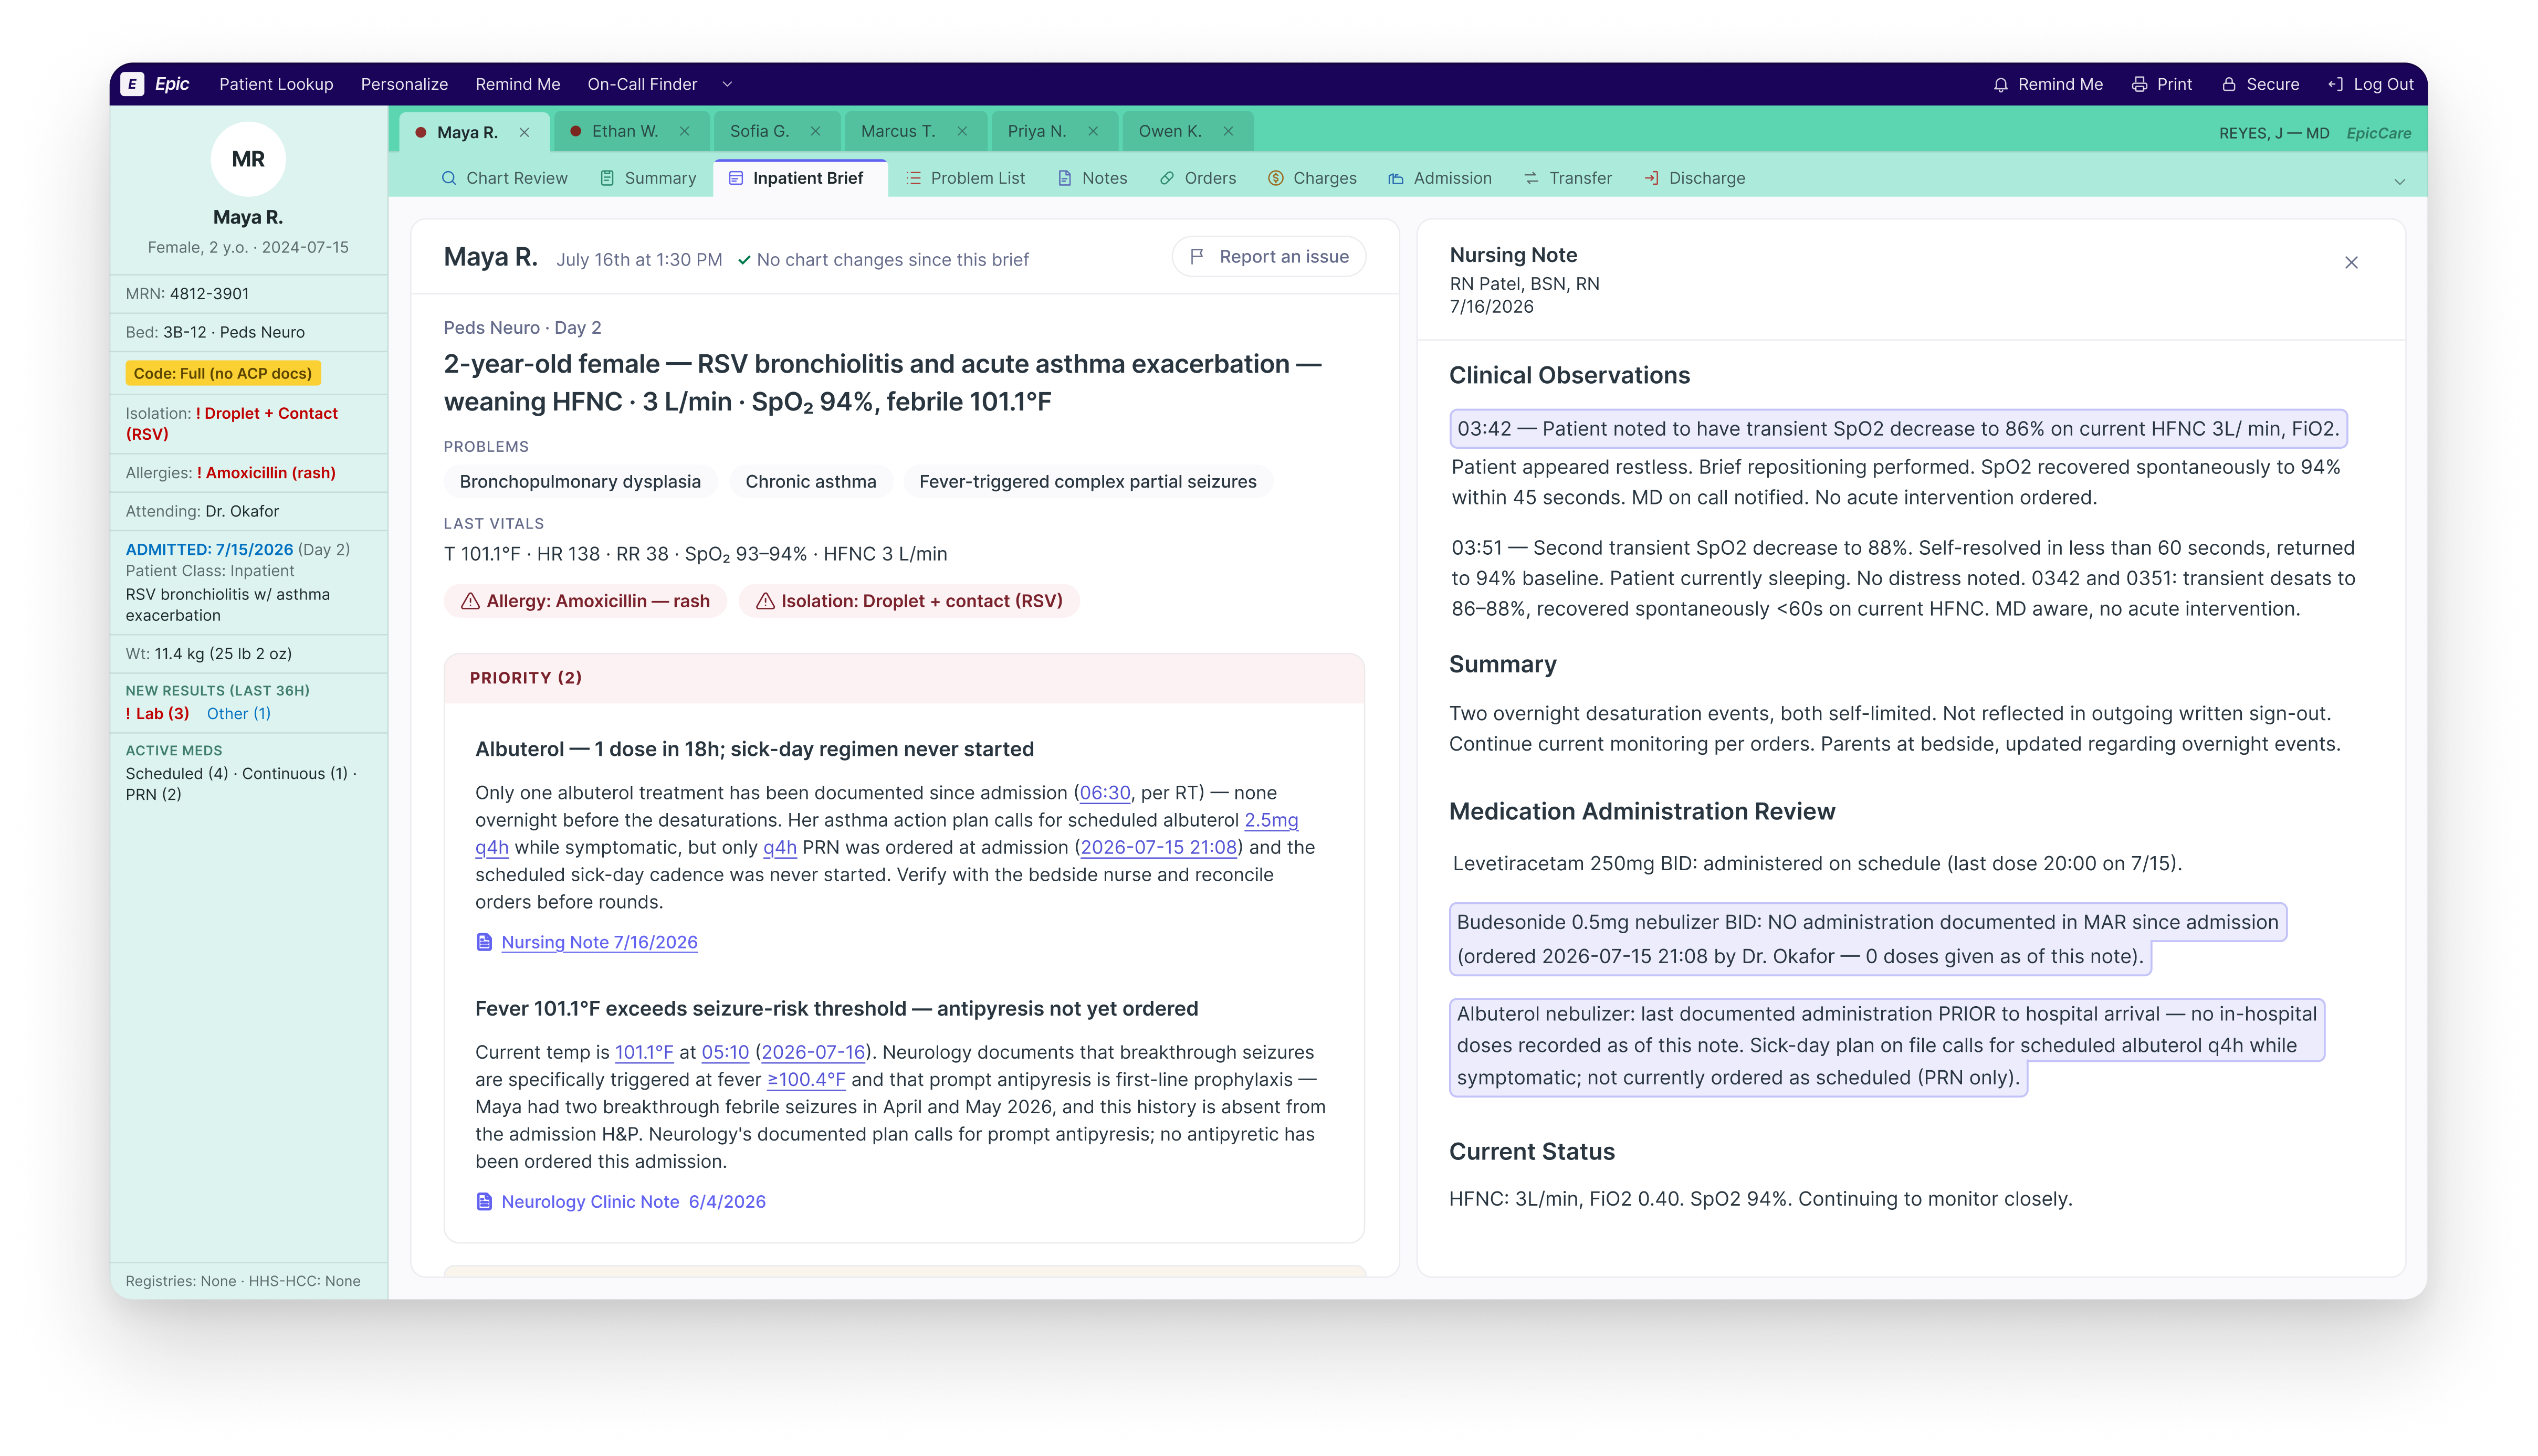This screenshot has width=2538, height=1456.
Task: Close the Marcus T. patient tab
Action: [962, 131]
